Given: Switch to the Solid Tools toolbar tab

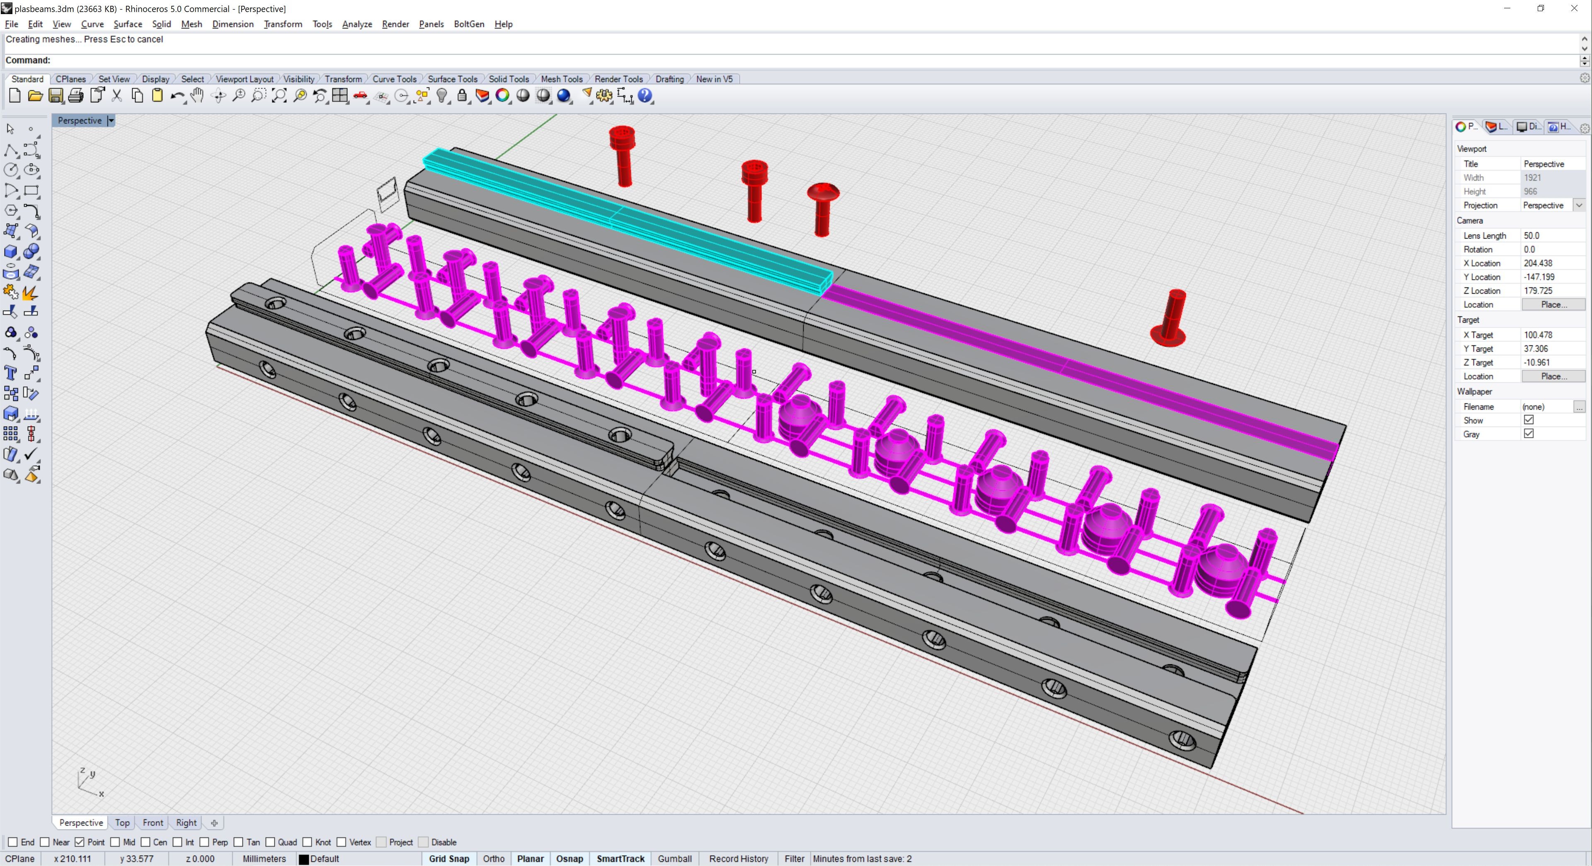Looking at the screenshot, I should [x=509, y=79].
